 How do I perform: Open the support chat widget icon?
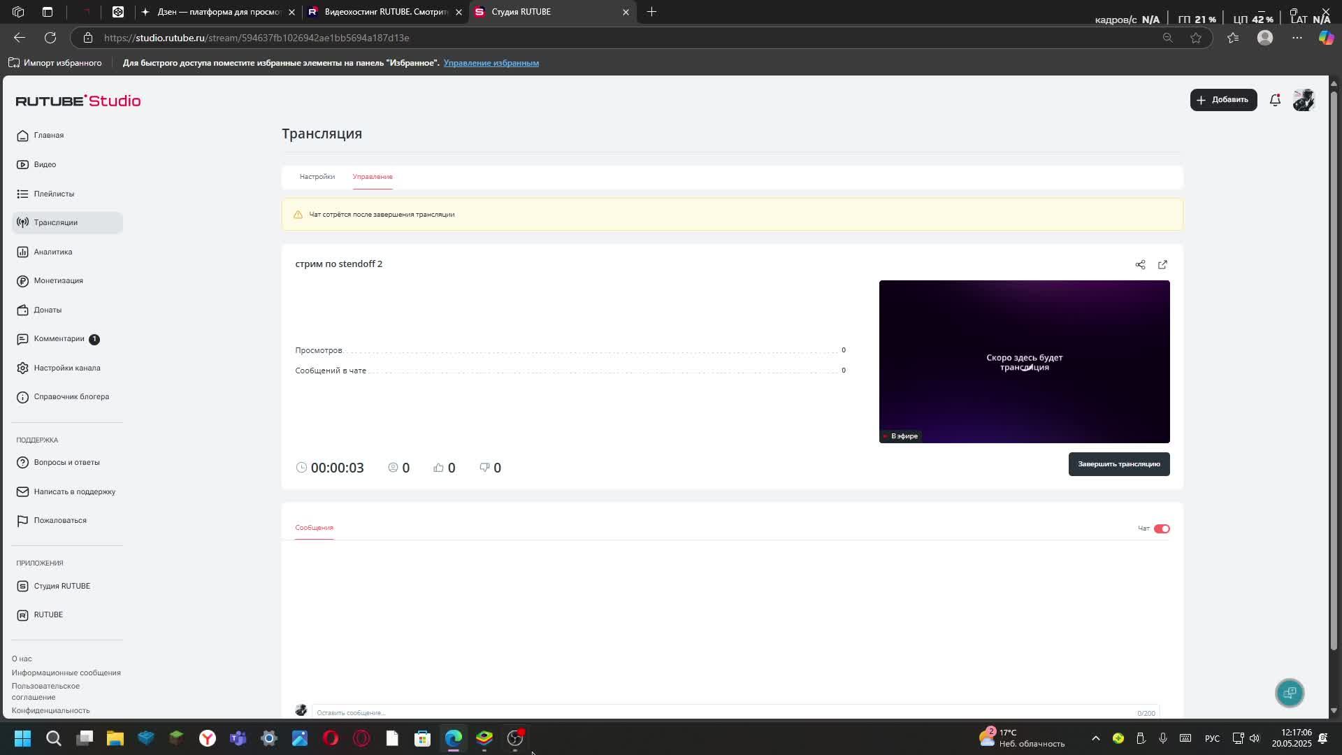(x=1290, y=693)
